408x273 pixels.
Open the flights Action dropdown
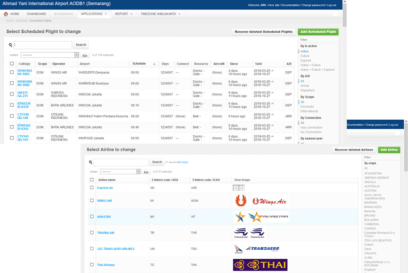[x=50, y=55]
